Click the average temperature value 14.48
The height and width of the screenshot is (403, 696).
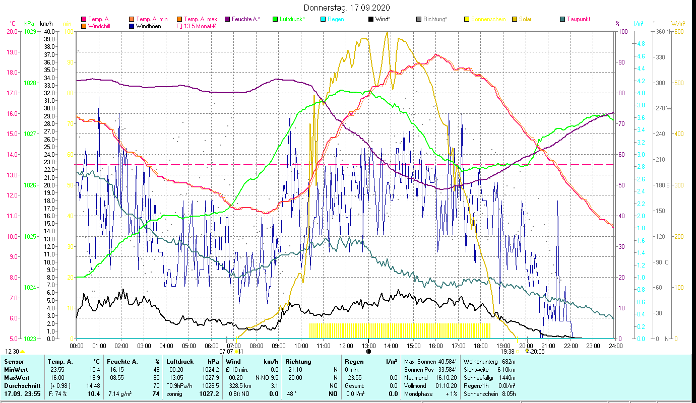click(x=93, y=386)
